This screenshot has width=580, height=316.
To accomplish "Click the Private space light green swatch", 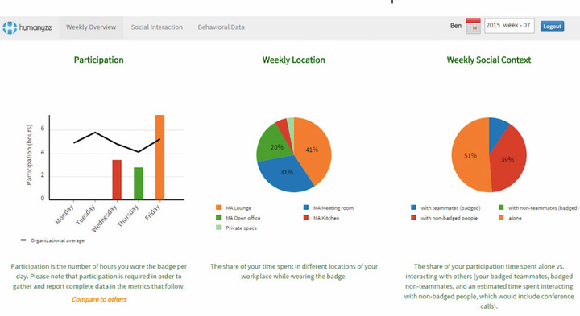I will click(x=218, y=228).
